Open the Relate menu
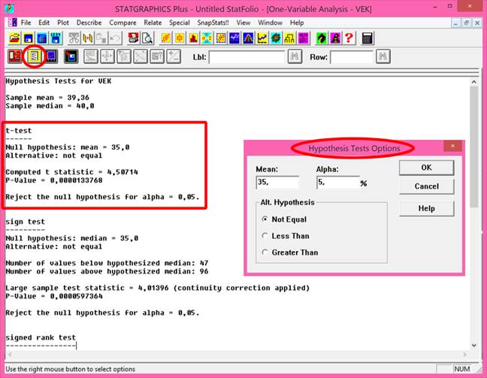The height and width of the screenshot is (378, 487). pos(153,23)
